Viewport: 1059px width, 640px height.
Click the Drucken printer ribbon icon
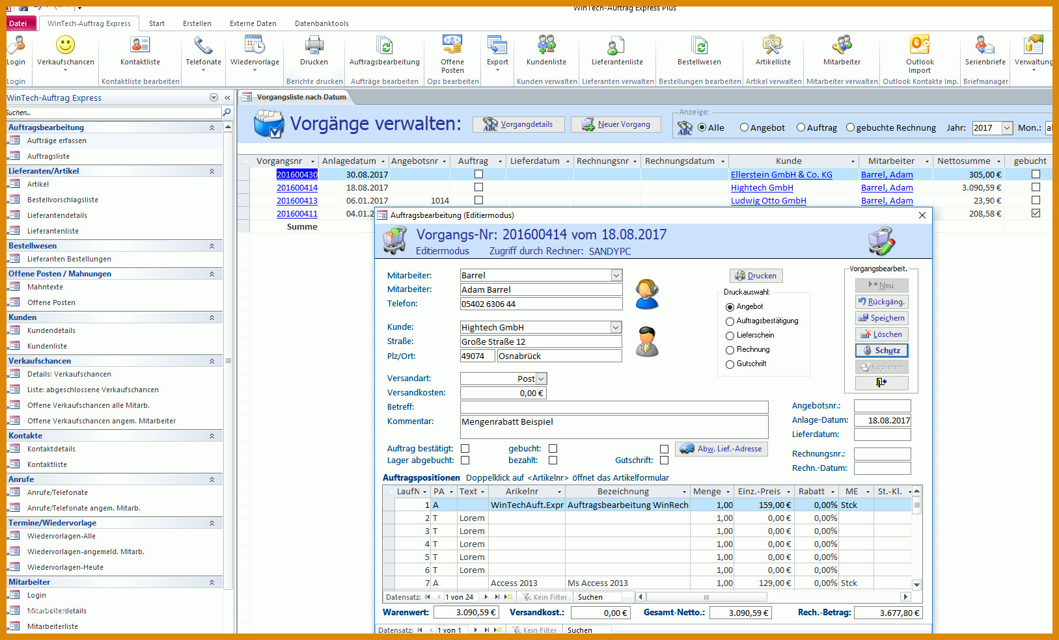click(x=314, y=45)
